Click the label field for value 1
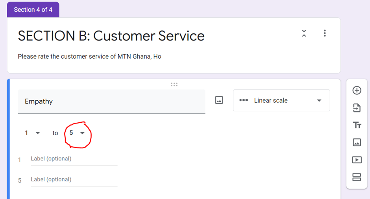 [x=74, y=159]
